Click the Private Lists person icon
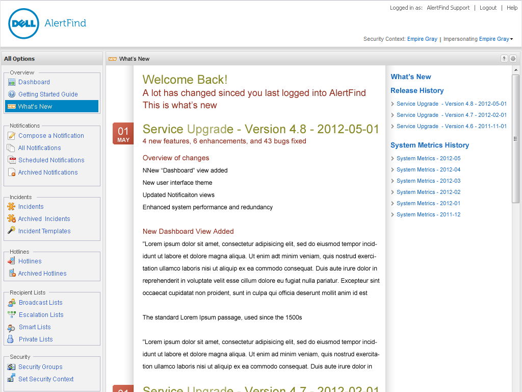Viewport: 522px width, 392px height. click(10, 339)
